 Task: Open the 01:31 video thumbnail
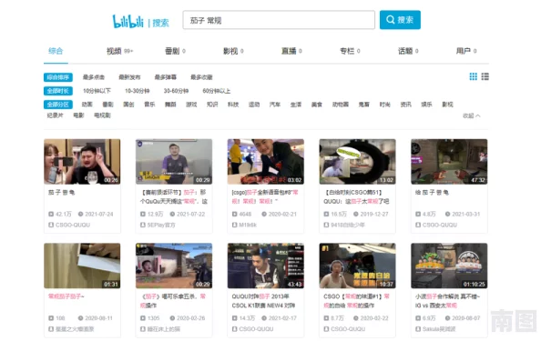[x=82, y=266]
